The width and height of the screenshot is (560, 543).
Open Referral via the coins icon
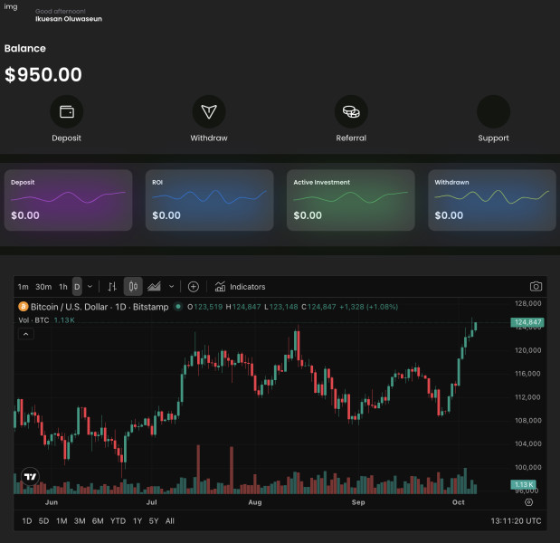tap(351, 111)
